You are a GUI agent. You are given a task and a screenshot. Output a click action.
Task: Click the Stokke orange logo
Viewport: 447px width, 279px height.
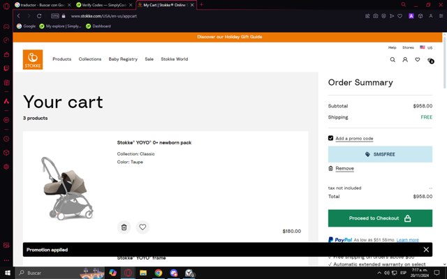pyautogui.click(x=33, y=59)
